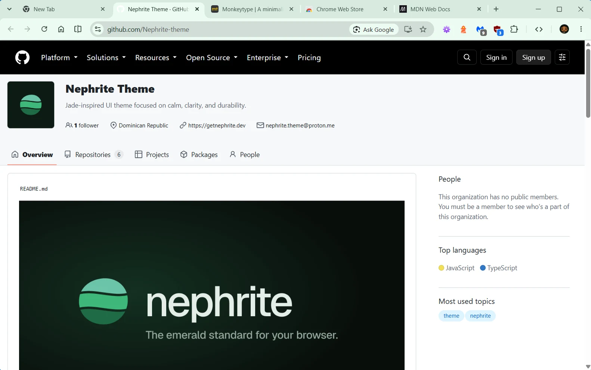The width and height of the screenshot is (591, 370).
Task: Open the Chrome profile avatar
Action: [564, 29]
